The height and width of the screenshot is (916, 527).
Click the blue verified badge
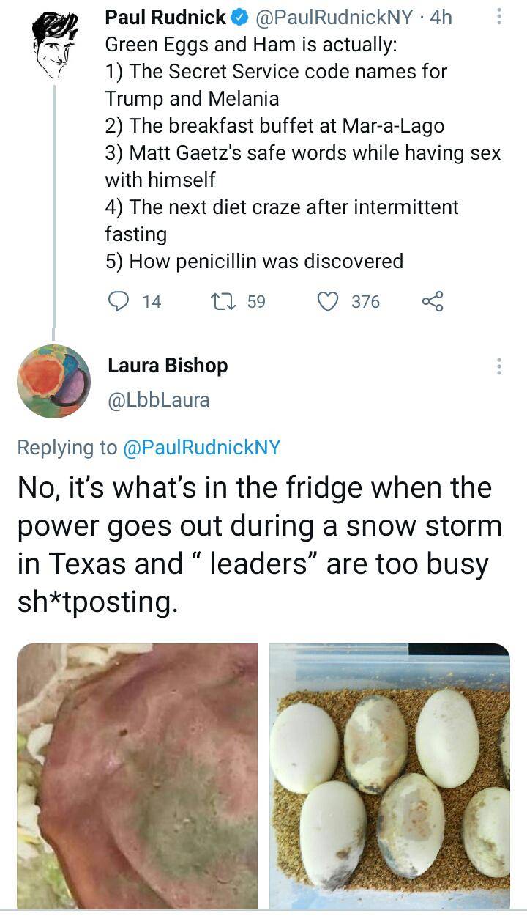[241, 17]
